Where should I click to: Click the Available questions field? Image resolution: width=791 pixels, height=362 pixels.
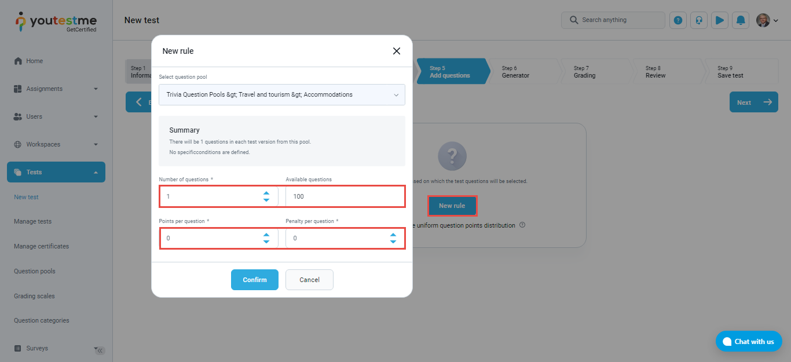(x=345, y=196)
